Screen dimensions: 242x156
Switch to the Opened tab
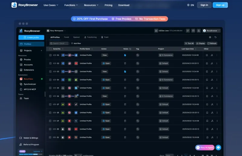[77, 37]
